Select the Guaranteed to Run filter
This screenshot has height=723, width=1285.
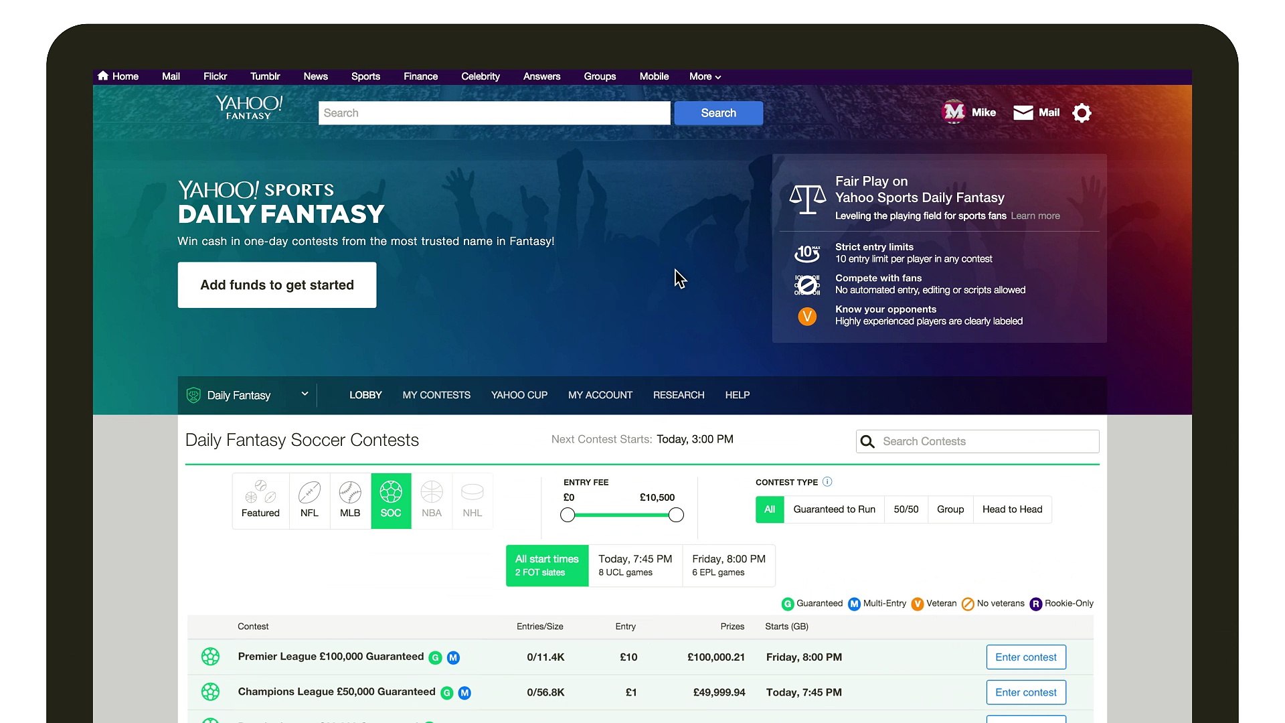(x=834, y=509)
